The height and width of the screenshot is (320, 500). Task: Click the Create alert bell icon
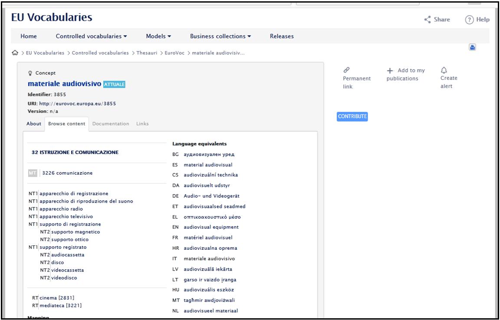(444, 70)
